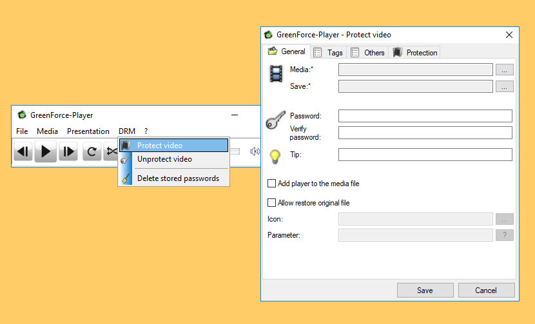This screenshot has width=535, height=324.
Task: Open the Tags tab
Action: (328, 53)
